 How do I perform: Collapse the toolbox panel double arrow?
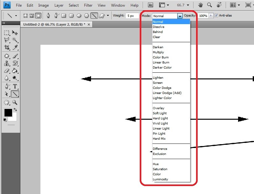coord(4,23)
